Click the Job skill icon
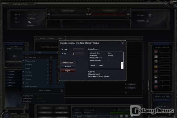 click(24, 83)
